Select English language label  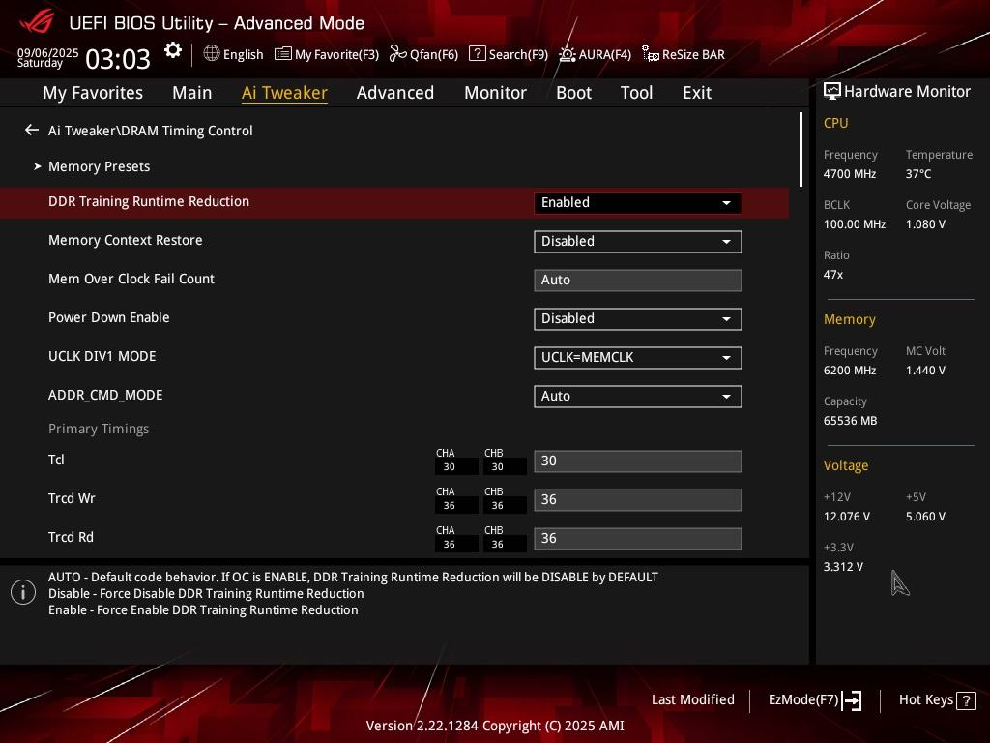[243, 54]
